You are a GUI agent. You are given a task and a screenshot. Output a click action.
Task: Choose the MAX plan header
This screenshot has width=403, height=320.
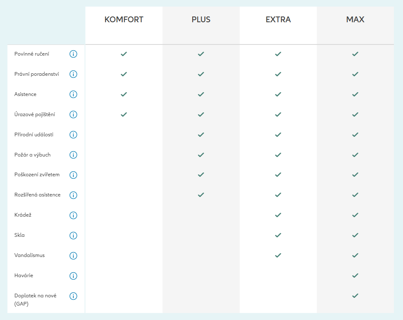(x=355, y=19)
